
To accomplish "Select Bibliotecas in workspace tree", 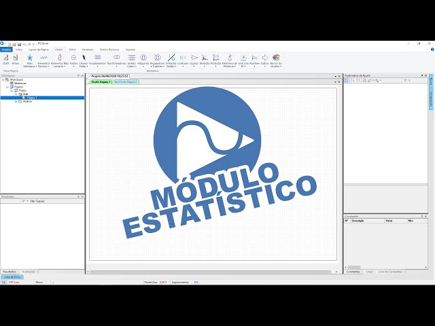I will [x=20, y=83].
